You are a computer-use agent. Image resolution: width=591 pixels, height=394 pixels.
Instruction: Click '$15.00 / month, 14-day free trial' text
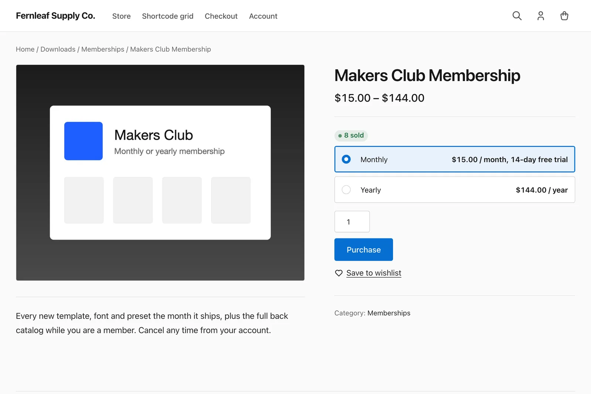click(510, 160)
